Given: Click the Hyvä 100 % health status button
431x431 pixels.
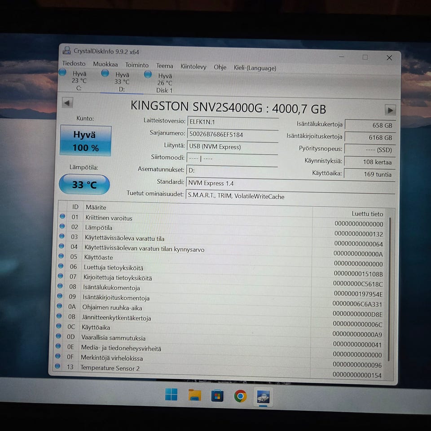Looking at the screenshot, I should [85, 141].
